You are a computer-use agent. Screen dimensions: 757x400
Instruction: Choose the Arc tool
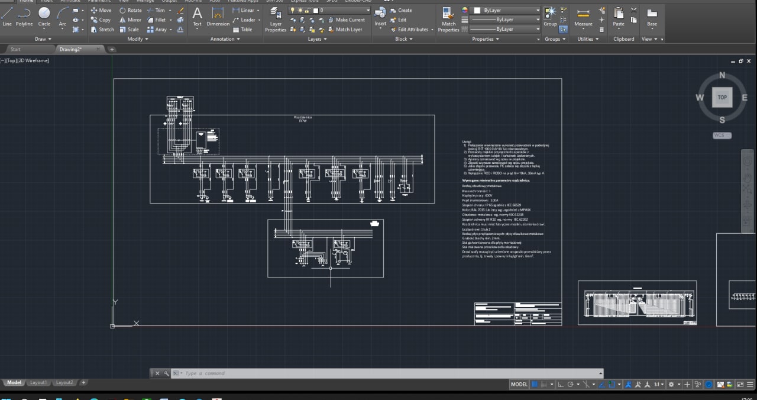click(x=62, y=16)
